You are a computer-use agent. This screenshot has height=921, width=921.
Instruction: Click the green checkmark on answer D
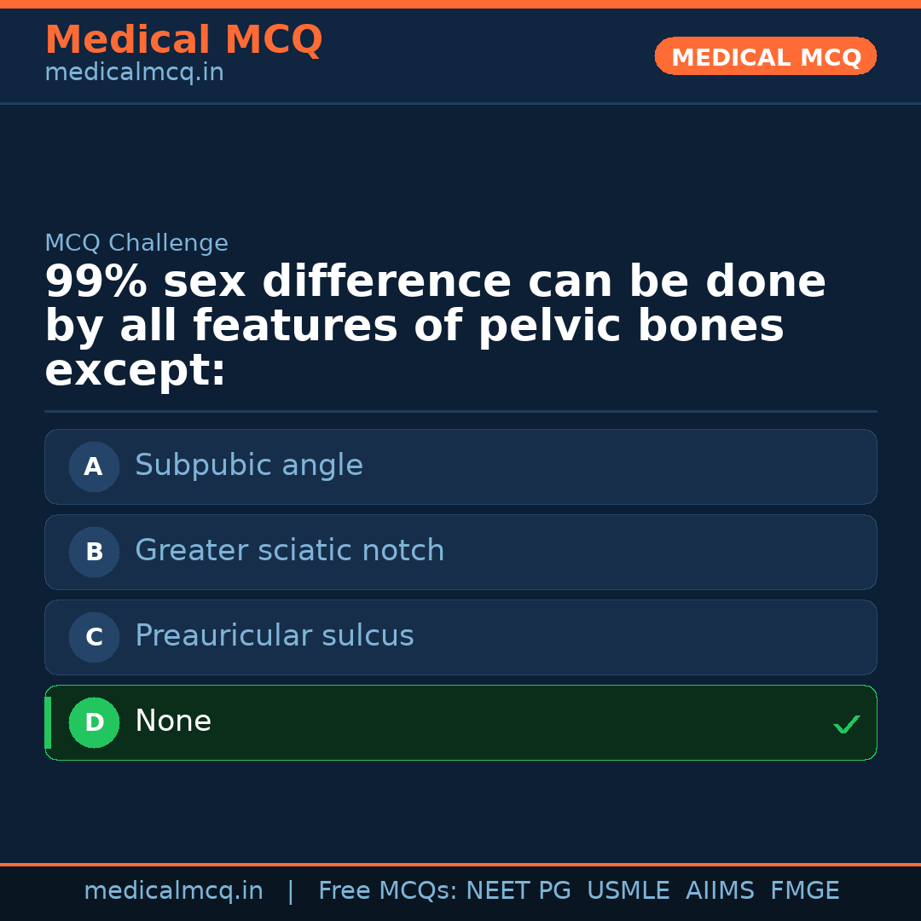click(x=847, y=724)
